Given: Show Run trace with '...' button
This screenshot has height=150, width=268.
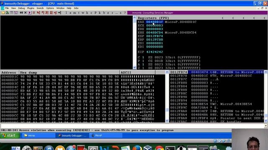Looking at the screenshot, I should [x=116, y=13].
